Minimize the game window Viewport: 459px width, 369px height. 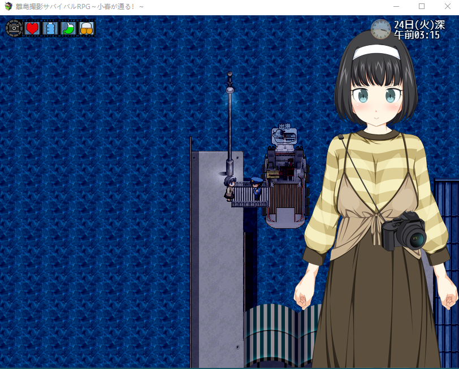(x=396, y=6)
